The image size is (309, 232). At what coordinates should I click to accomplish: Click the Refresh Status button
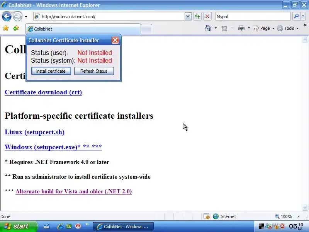pyautogui.click(x=94, y=71)
